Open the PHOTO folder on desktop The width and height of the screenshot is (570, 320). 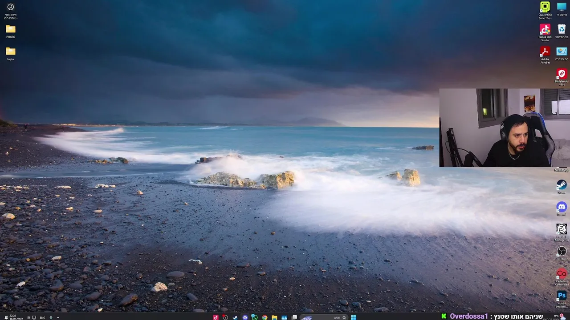[11, 31]
